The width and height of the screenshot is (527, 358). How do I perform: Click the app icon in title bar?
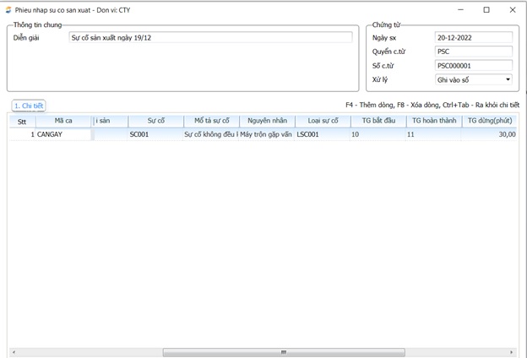8,10
